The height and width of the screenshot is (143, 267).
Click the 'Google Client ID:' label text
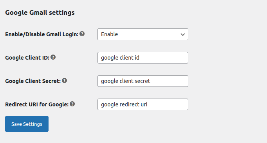pyautogui.click(x=27, y=58)
